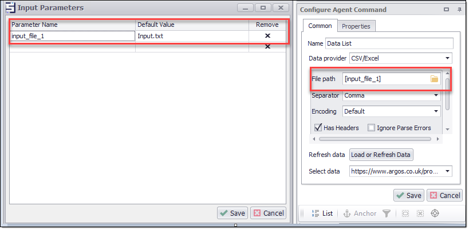Click the dotted box with X icon
This screenshot has width=469, height=230.
point(420,213)
